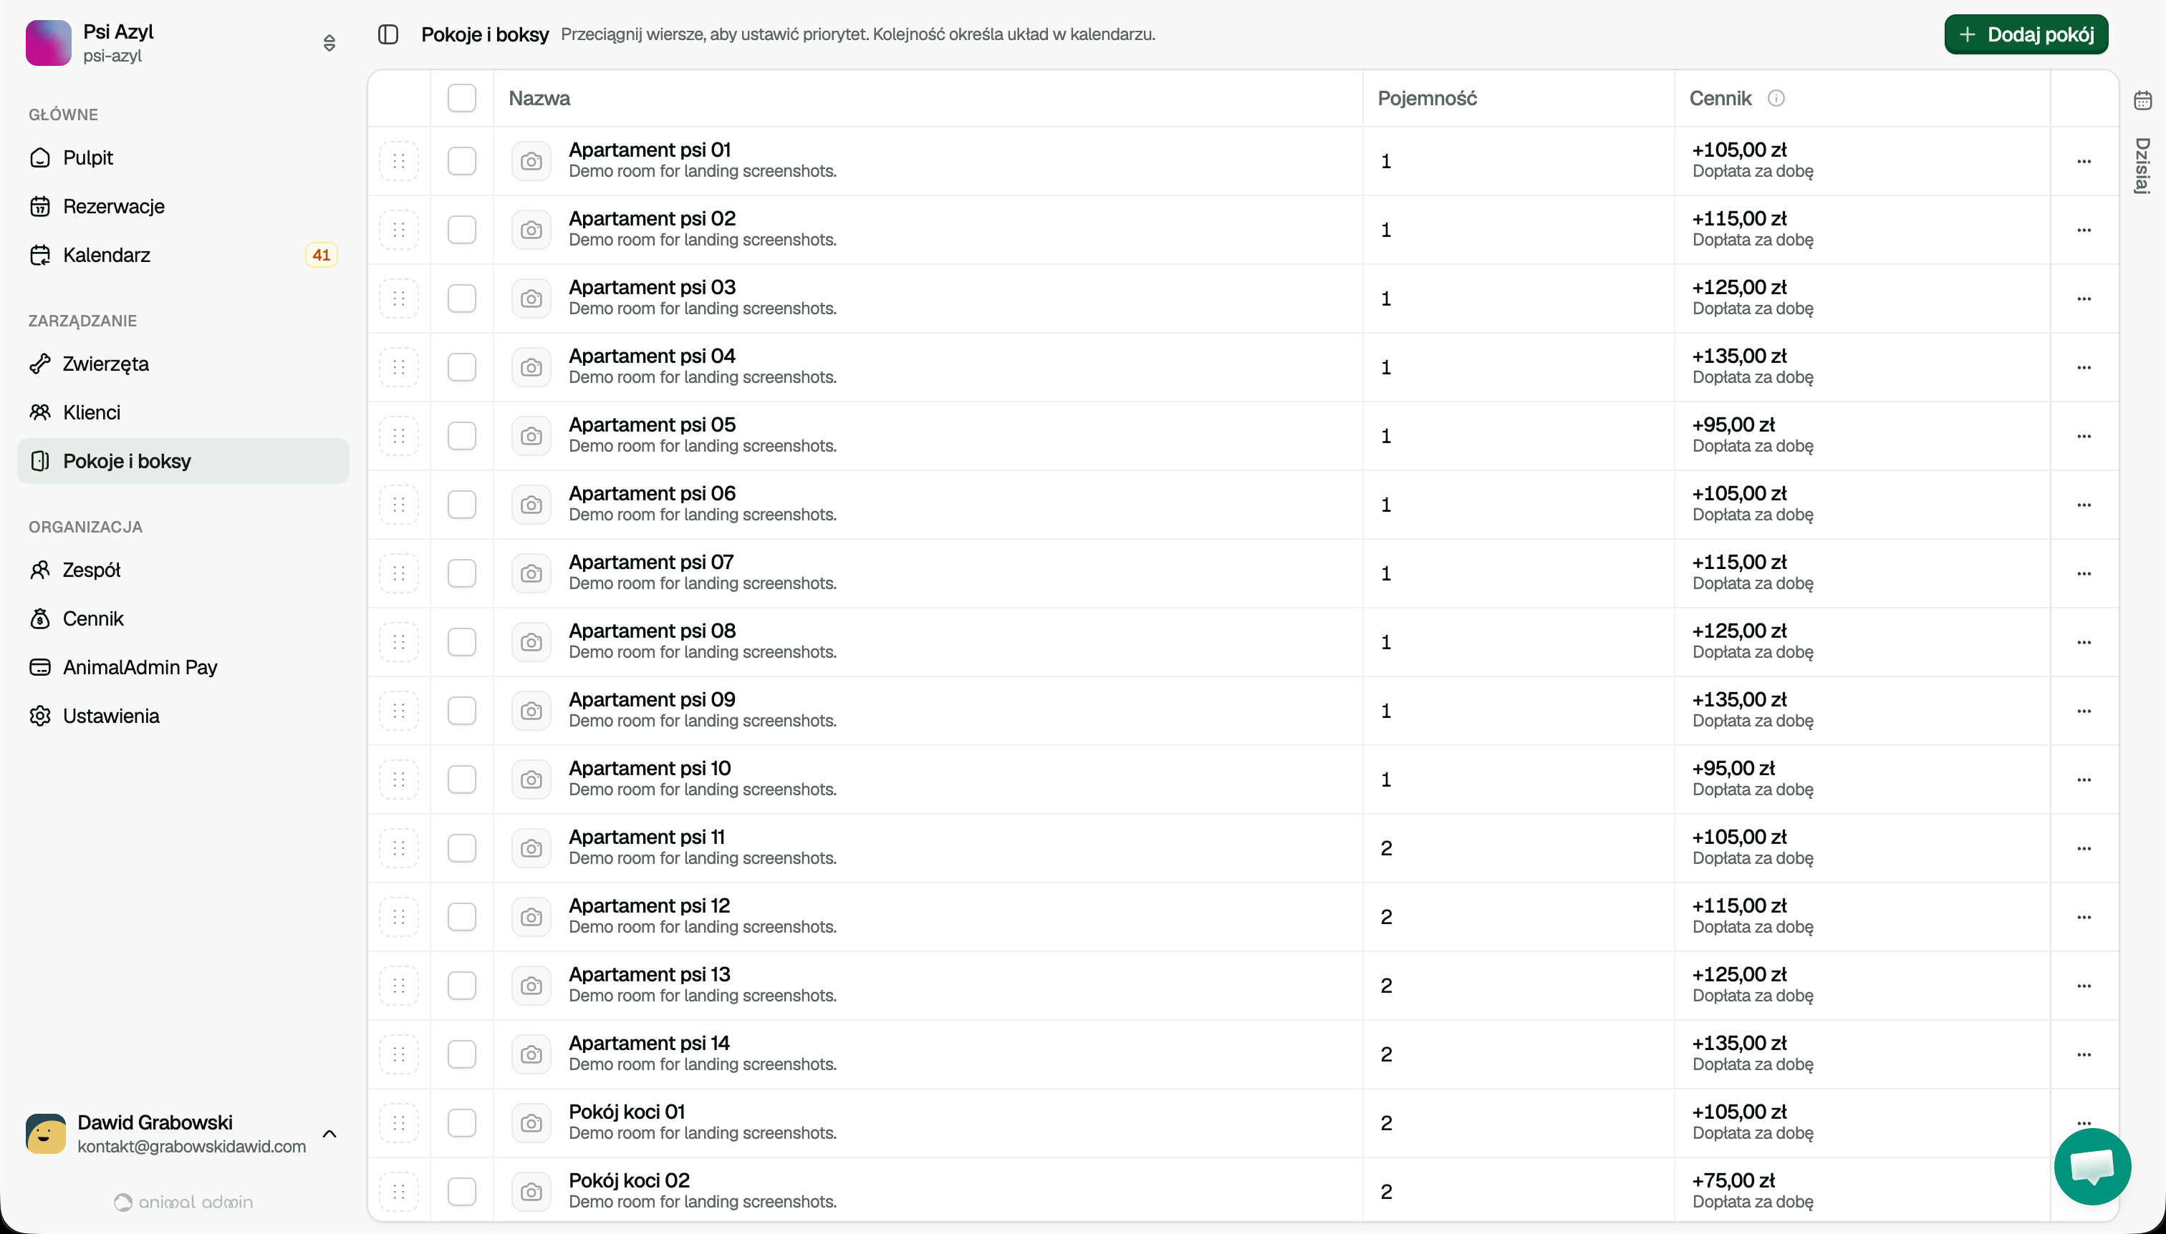Screen dimensions: 2166x1234
Task: Open the Dzisiaj side panel label
Action: pos(2142,166)
